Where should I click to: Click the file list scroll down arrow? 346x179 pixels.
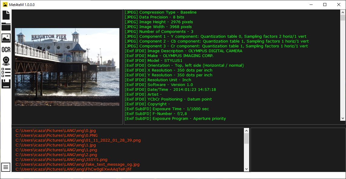coord(247,169)
